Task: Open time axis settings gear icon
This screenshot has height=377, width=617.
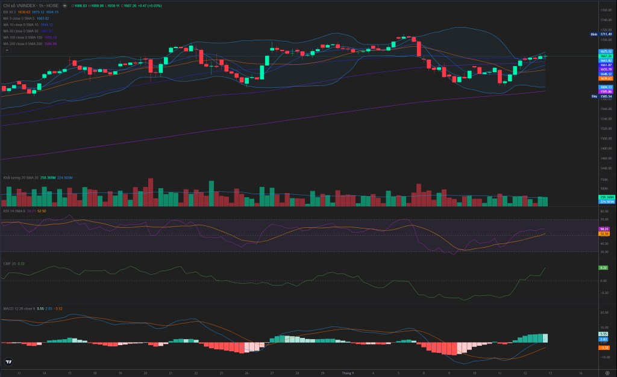Action: [x=607, y=373]
